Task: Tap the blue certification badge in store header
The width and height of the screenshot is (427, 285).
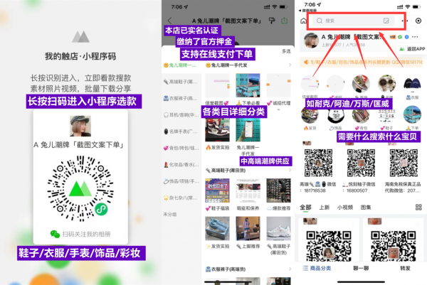Action: [x=406, y=37]
